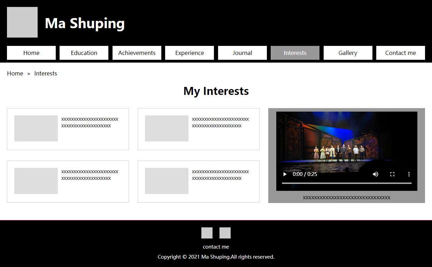Click the Interests breadcrumb text
The width and height of the screenshot is (432, 267).
pos(46,73)
